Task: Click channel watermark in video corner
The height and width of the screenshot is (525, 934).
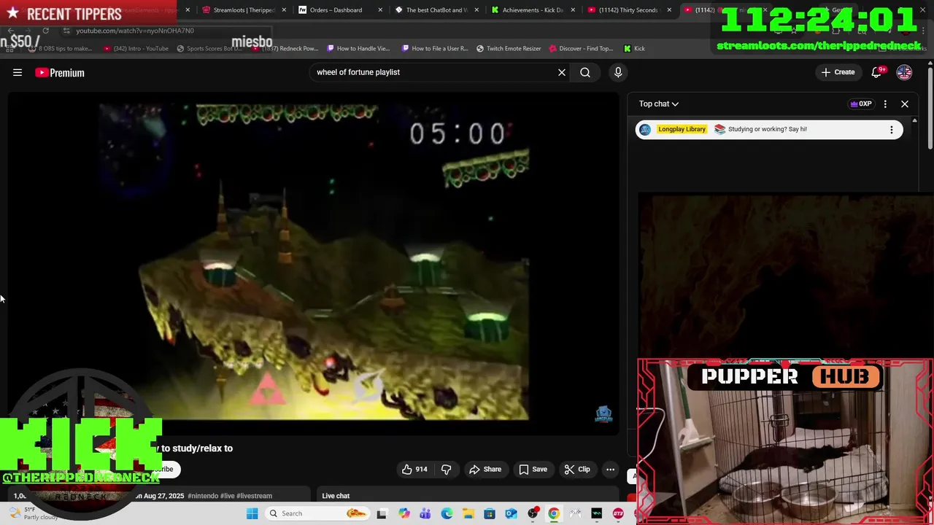Action: [603, 414]
